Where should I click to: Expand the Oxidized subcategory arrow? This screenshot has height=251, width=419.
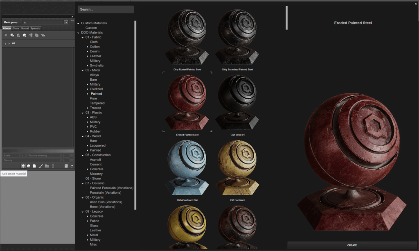pos(87,89)
